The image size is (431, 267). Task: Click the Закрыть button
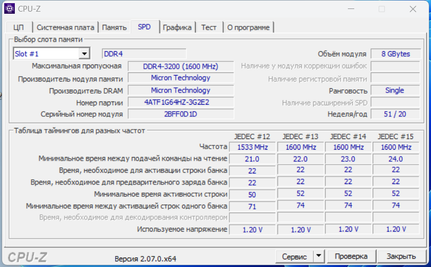click(401, 256)
